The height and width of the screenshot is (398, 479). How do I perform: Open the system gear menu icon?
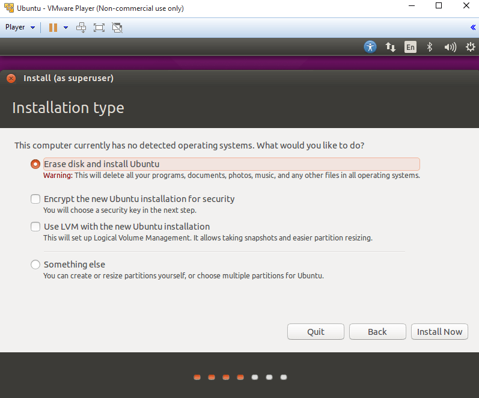tap(469, 47)
